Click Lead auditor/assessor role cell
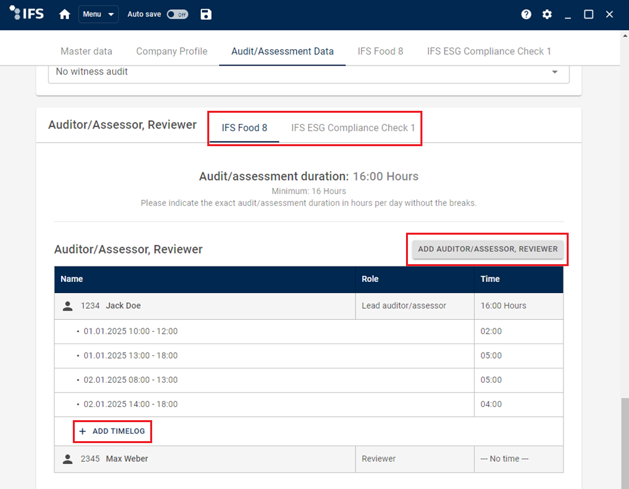Screen dimensions: 629x489 coord(415,306)
